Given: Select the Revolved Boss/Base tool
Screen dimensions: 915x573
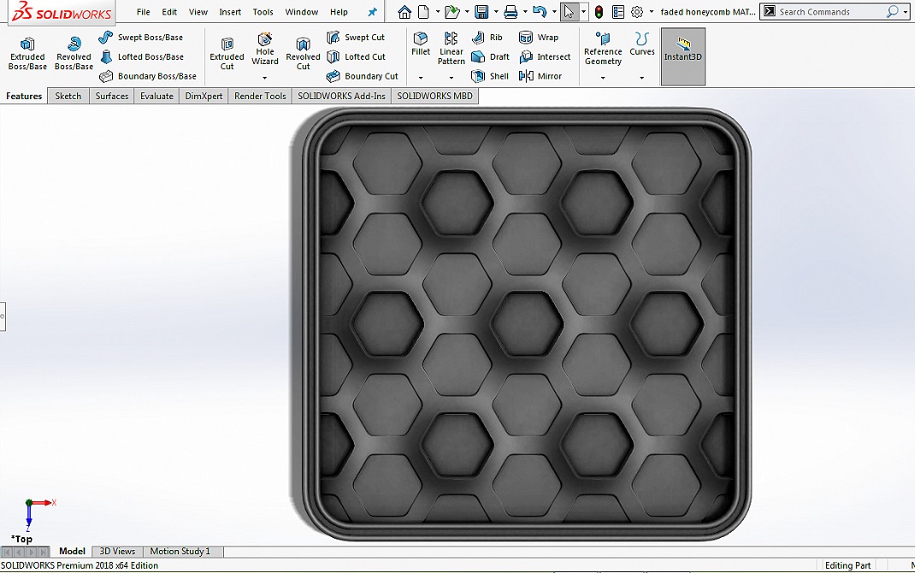Looking at the screenshot, I should pyautogui.click(x=74, y=54).
